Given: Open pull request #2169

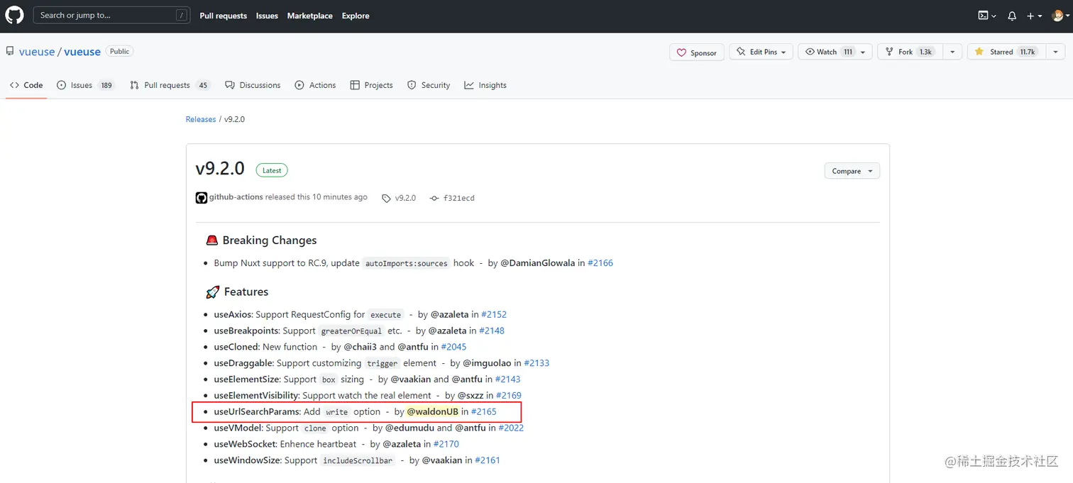Looking at the screenshot, I should 509,396.
